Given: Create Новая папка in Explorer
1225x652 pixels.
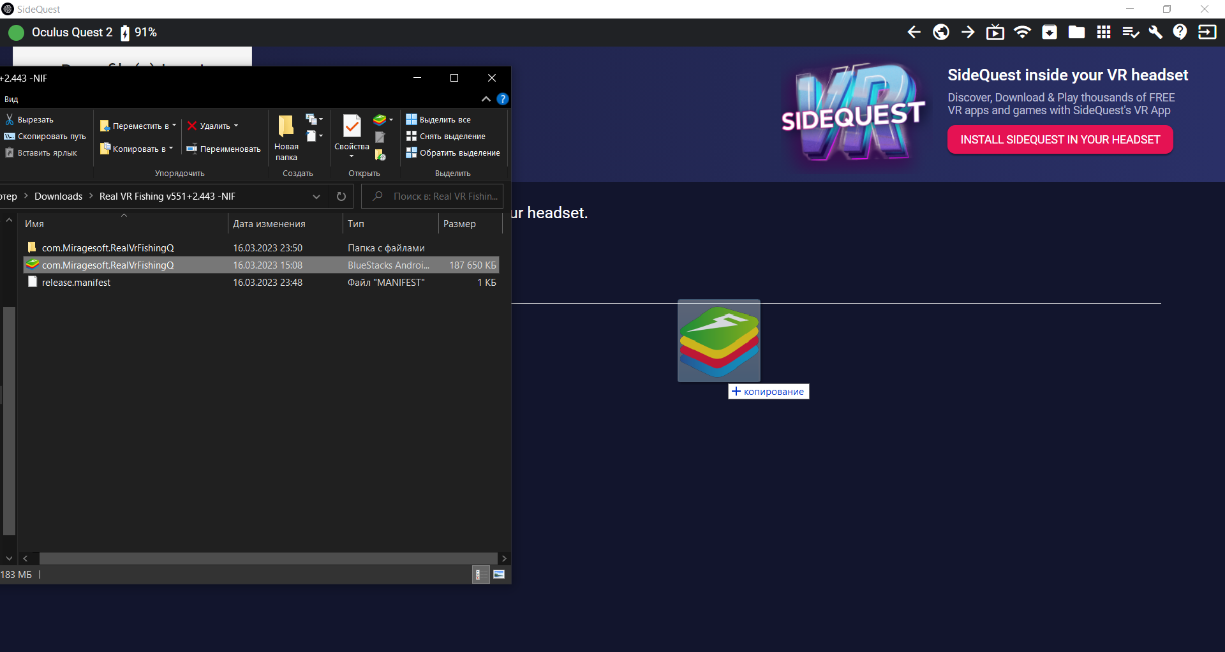Looking at the screenshot, I should tap(286, 138).
